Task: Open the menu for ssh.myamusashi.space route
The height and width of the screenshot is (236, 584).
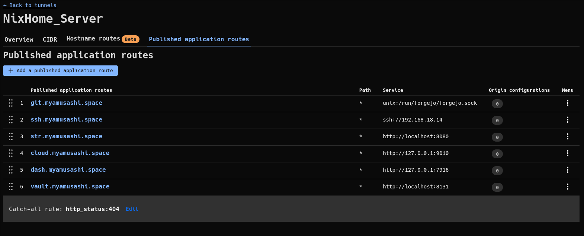Action: [x=567, y=120]
